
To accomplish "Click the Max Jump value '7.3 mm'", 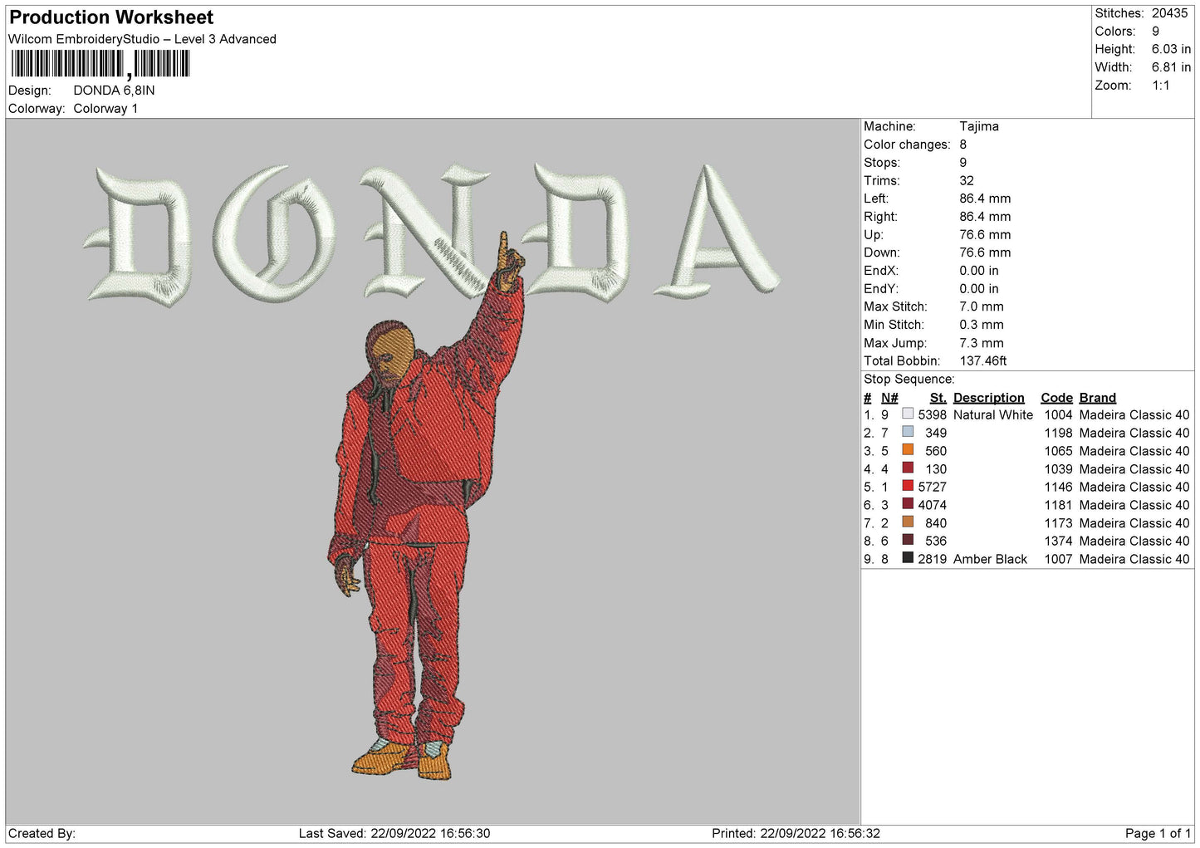I will click(982, 343).
